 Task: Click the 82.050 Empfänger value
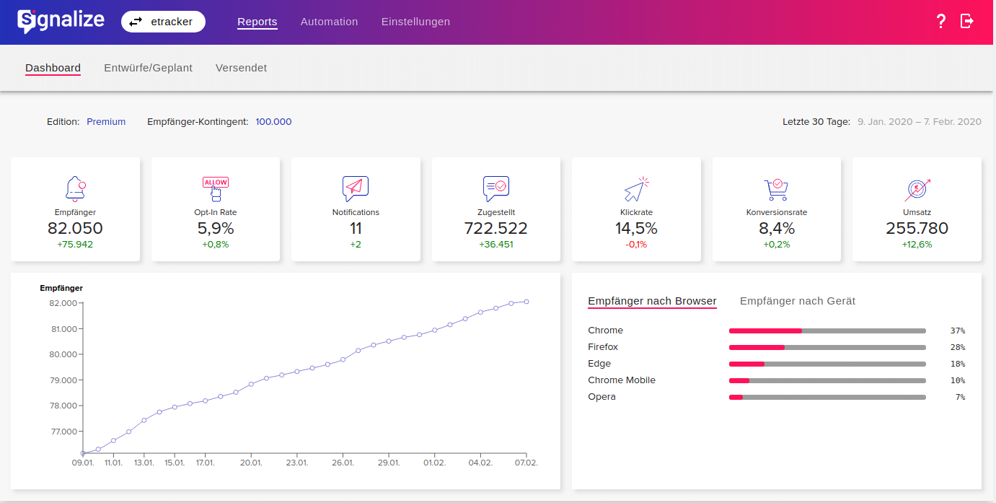point(75,229)
